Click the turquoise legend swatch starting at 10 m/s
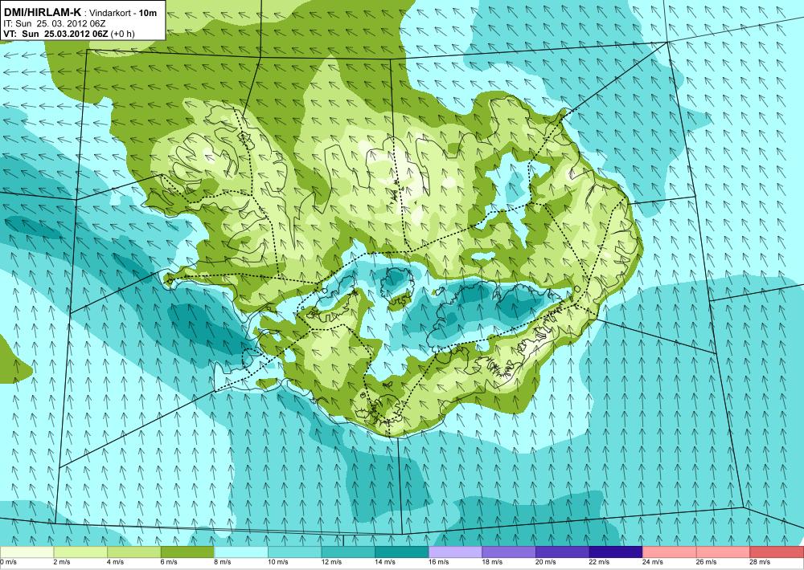The image size is (804, 570). 294,552
